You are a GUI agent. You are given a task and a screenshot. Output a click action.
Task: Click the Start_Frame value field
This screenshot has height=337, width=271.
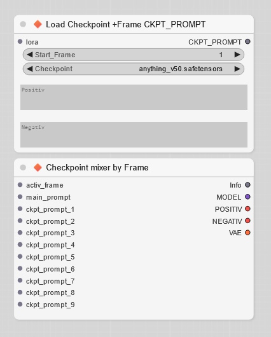(x=134, y=55)
